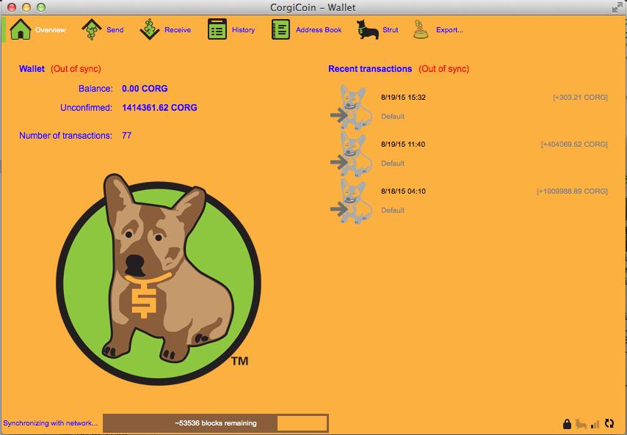The width and height of the screenshot is (627, 435).
Task: Open the Receive coins icon
Action: point(150,30)
